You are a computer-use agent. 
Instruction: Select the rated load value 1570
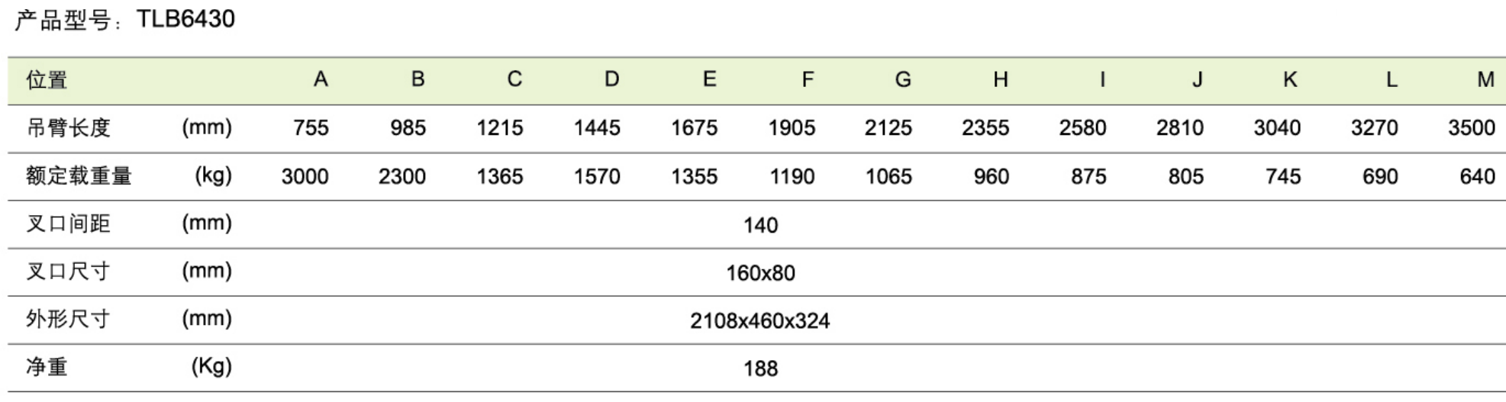597,176
